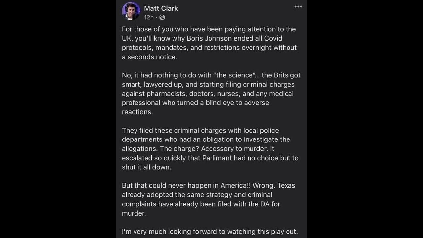Viewport: 423px width, 238px height.
Task: Click the Matt Clark author name
Action: 161,8
